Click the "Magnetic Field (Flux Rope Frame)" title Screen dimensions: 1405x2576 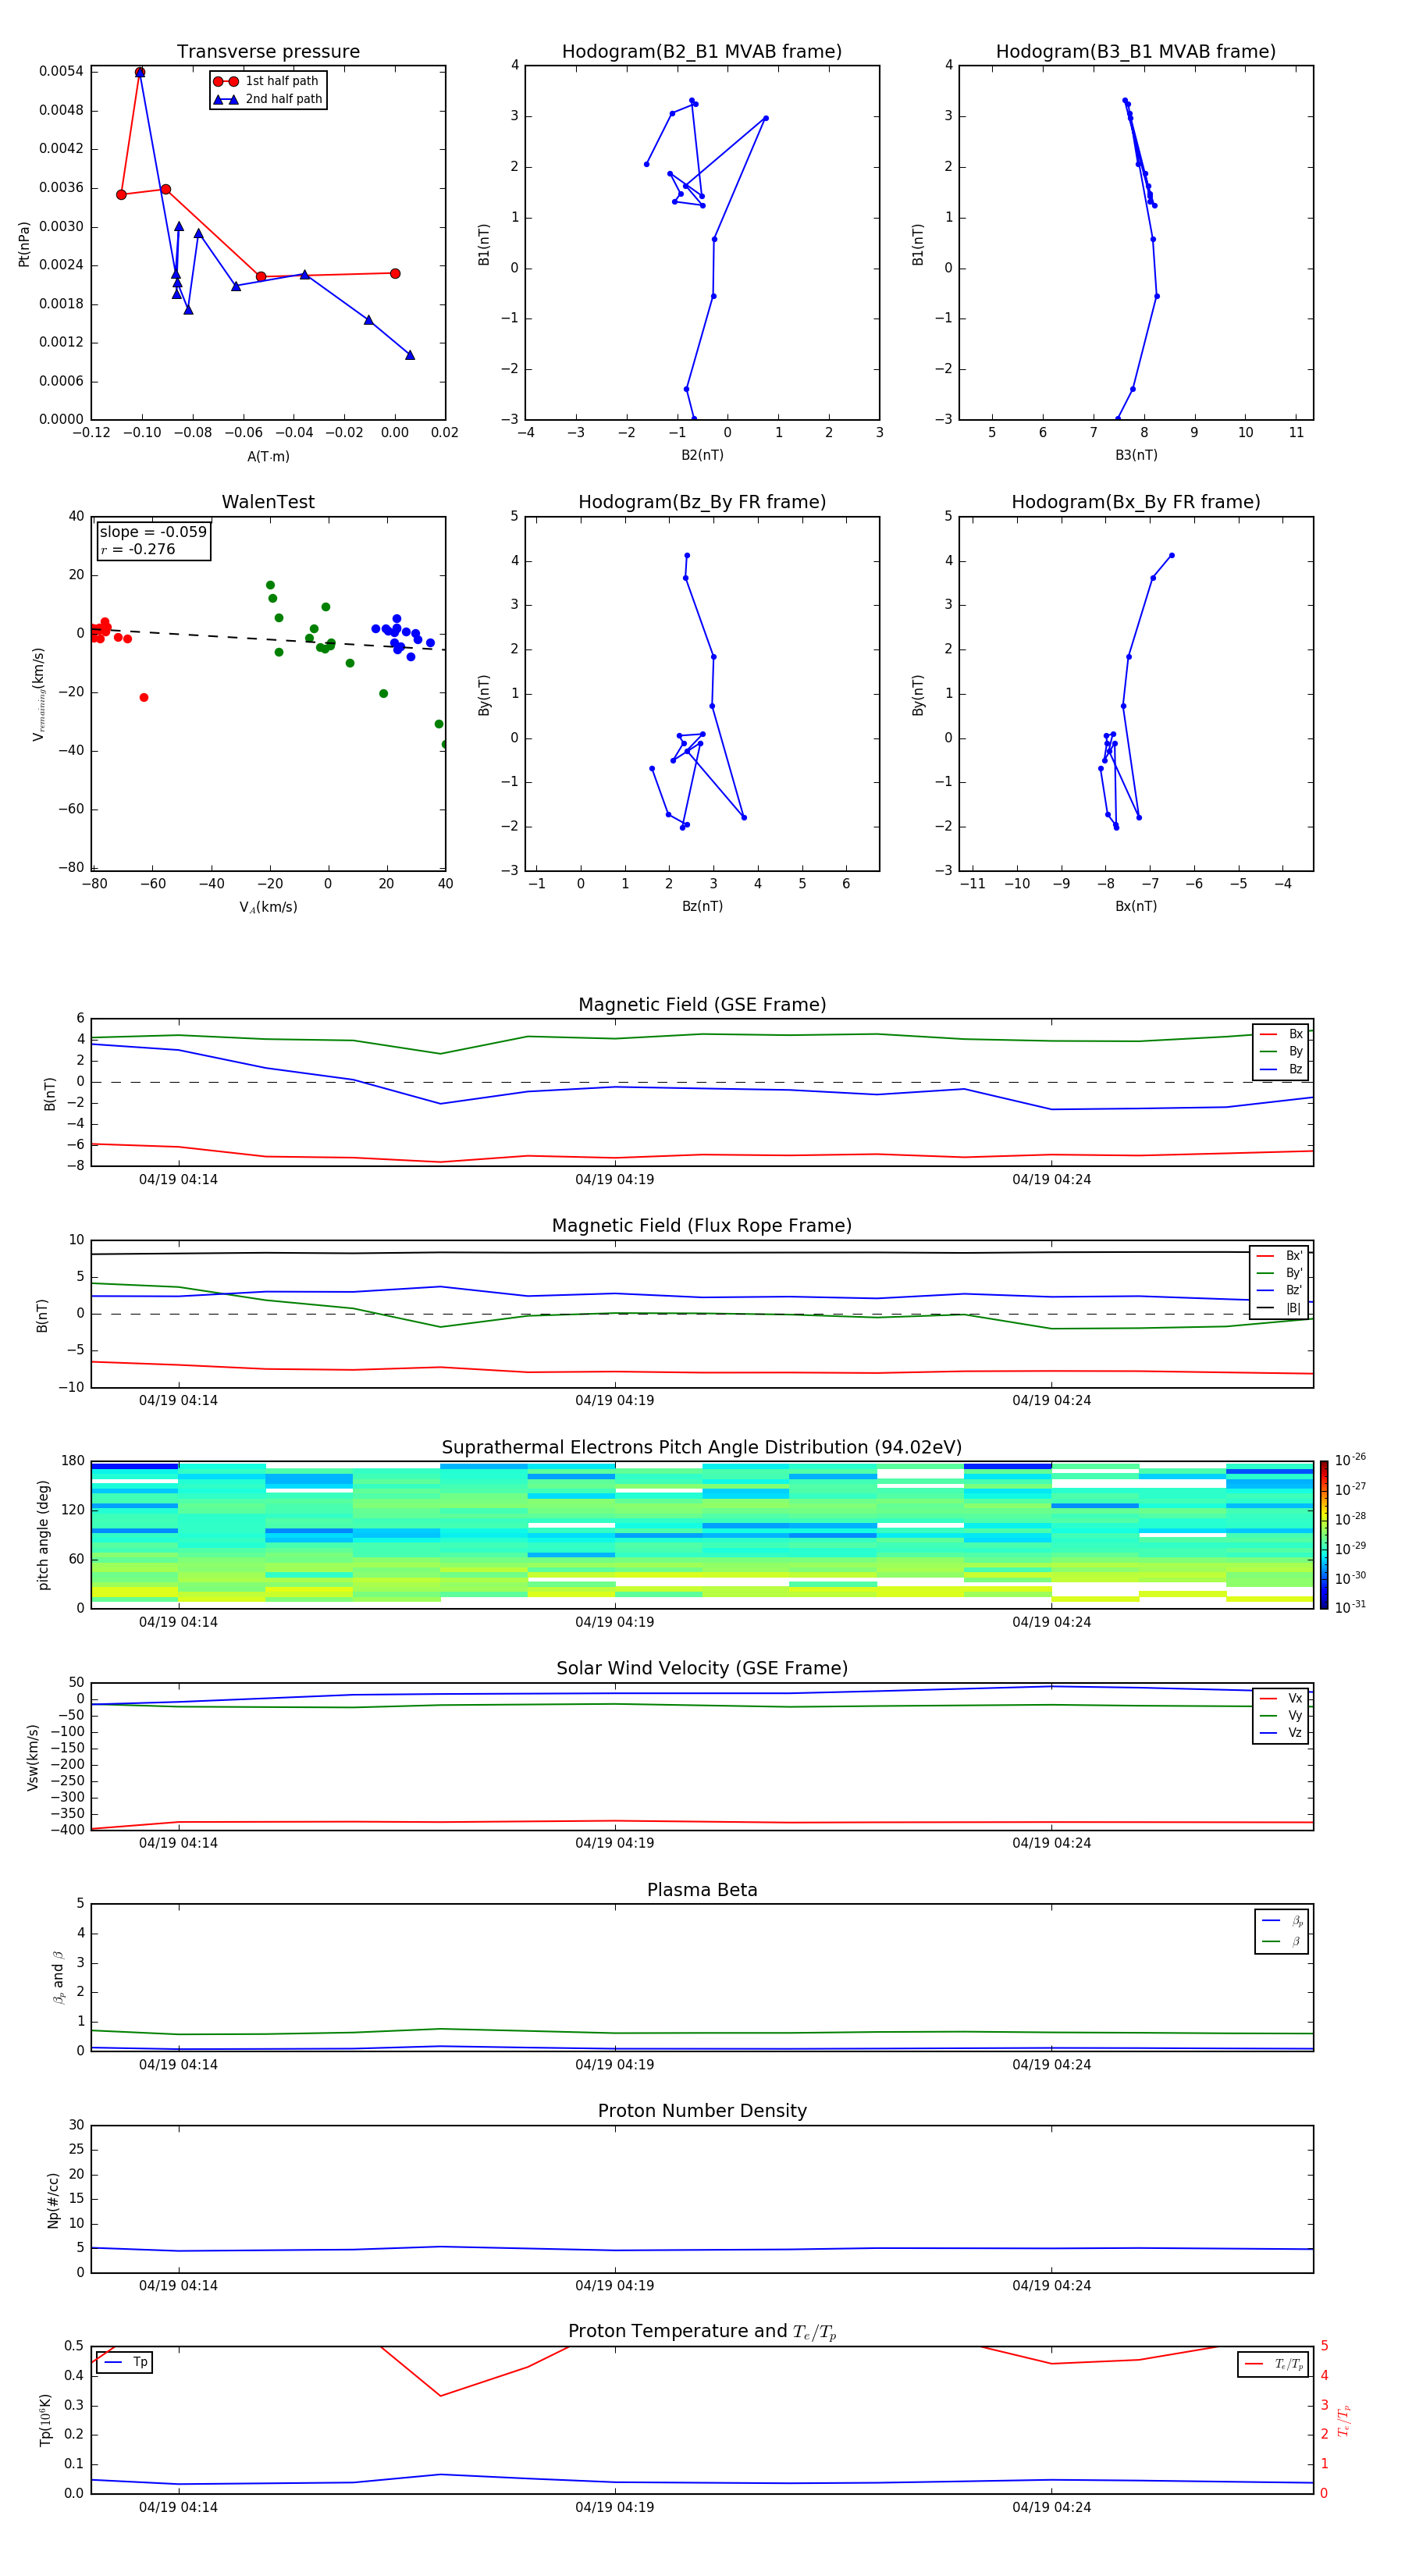point(702,1226)
